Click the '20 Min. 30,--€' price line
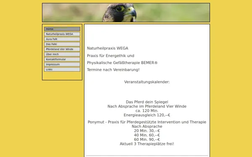This screenshot has height=157, width=252. tap(147, 131)
